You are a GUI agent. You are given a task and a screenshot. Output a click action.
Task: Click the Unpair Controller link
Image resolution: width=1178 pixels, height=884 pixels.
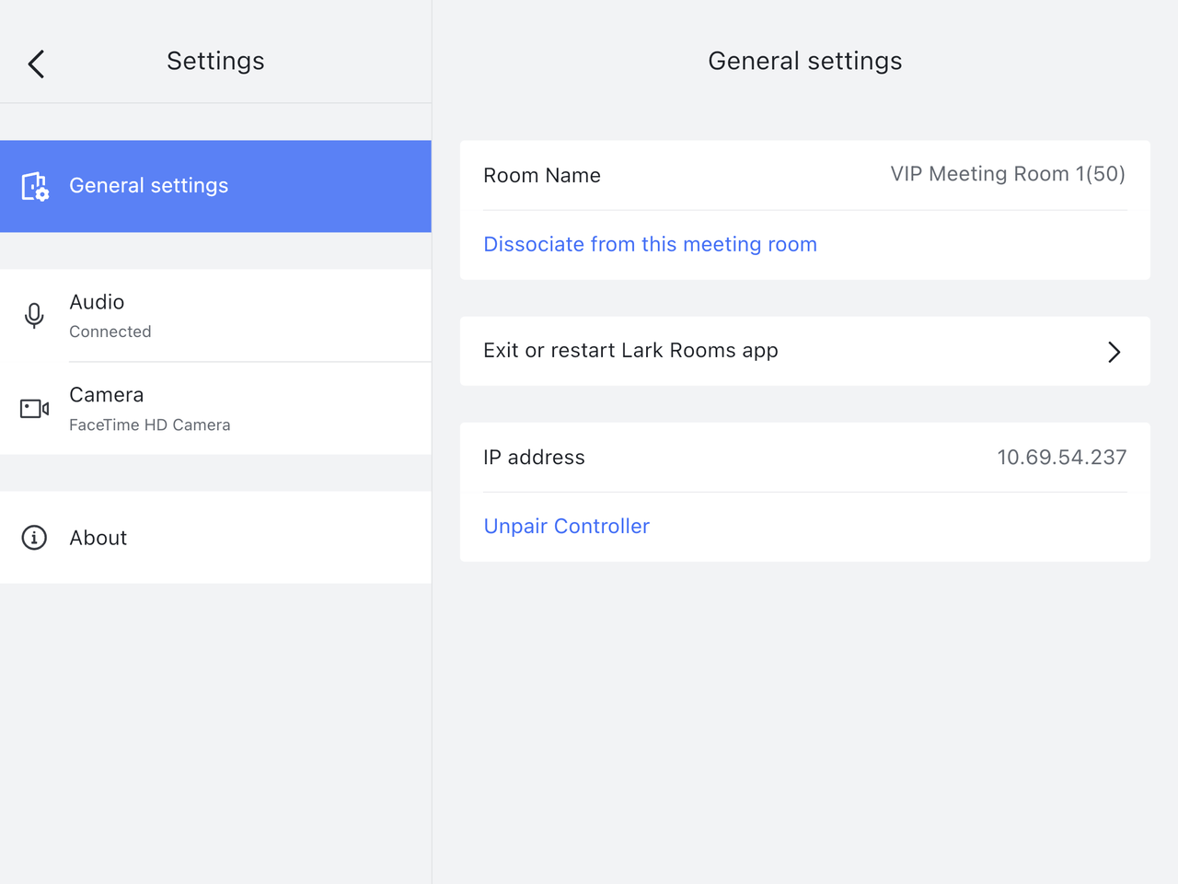pos(566,527)
